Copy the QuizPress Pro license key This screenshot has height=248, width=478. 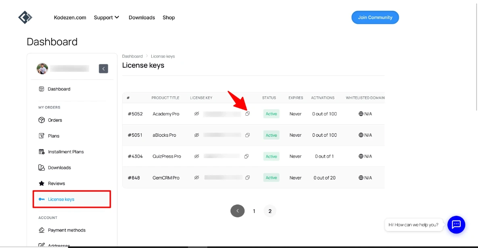(246, 156)
